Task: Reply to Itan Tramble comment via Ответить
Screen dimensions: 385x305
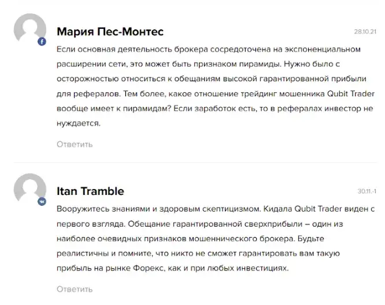Action: point(75,289)
